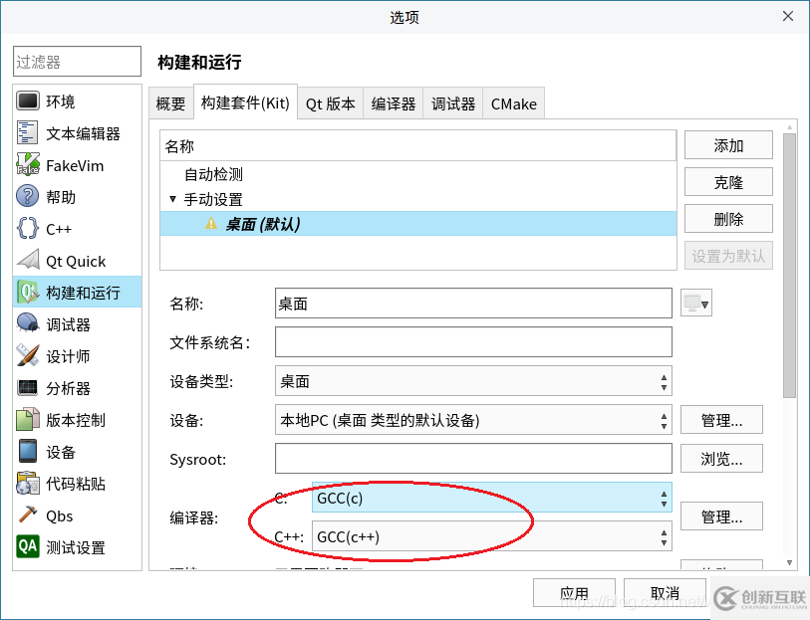
Task: Open the 设备类型 device type dropdown
Action: [473, 381]
